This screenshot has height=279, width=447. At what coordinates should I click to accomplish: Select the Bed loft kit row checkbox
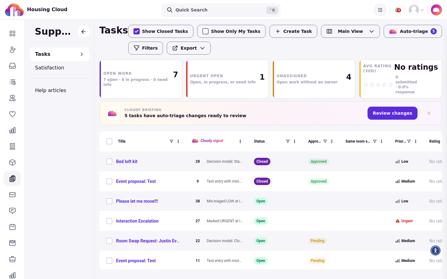pos(109,162)
